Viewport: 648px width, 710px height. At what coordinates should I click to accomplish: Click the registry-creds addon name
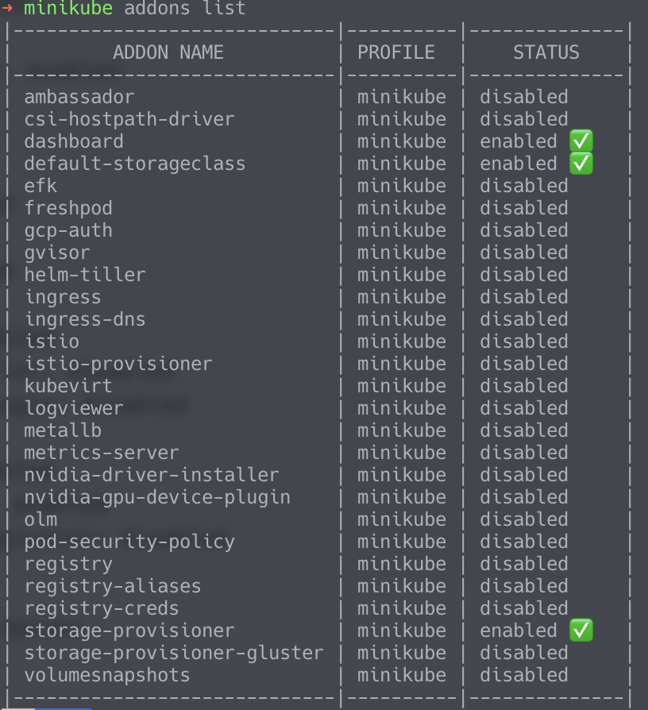pos(102,608)
